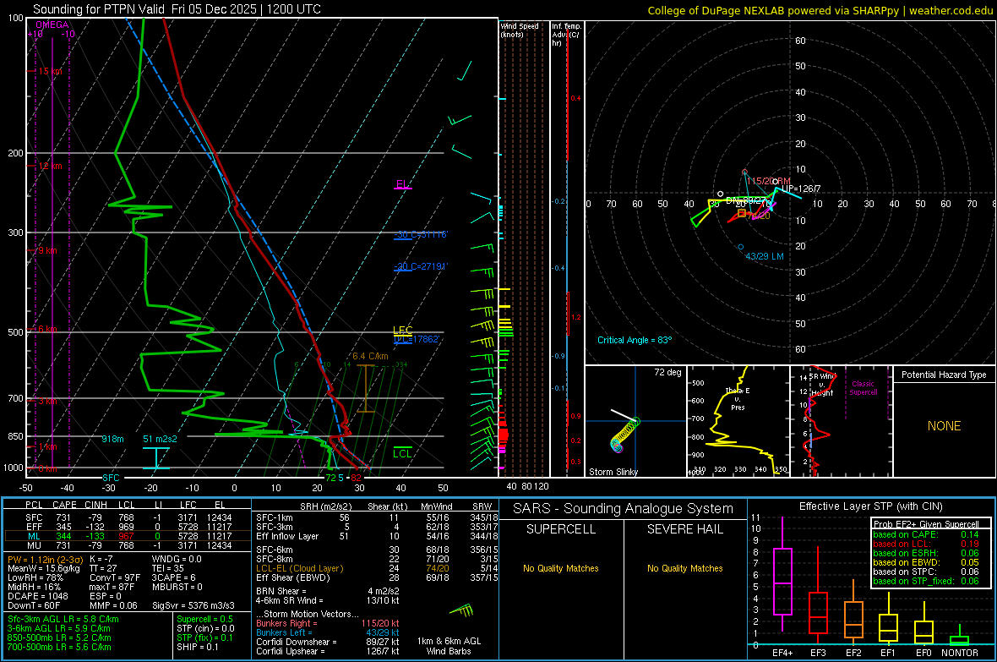Screen dimensions: 997x662
Task: Click the 'NONE' hazard type value
Action: [945, 426]
